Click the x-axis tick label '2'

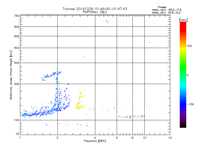coord(57,138)
